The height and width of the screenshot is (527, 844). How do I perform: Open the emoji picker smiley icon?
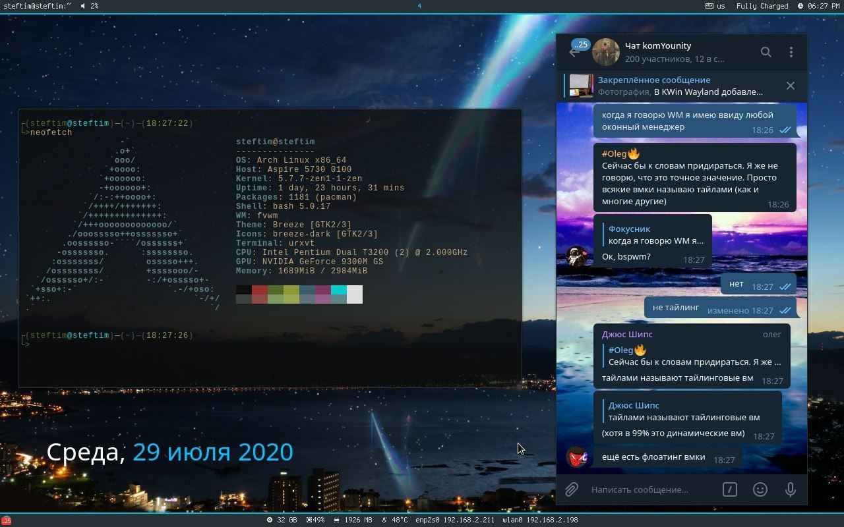click(760, 489)
